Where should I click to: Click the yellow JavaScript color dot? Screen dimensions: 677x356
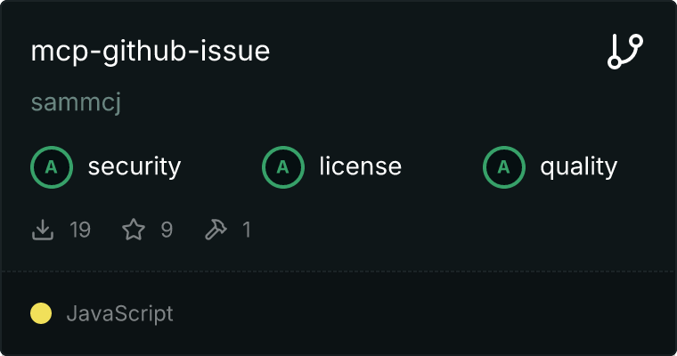[x=41, y=313]
